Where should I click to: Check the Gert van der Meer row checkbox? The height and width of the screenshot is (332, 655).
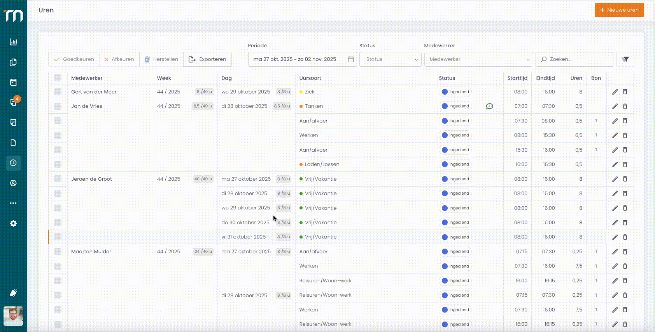tap(58, 92)
